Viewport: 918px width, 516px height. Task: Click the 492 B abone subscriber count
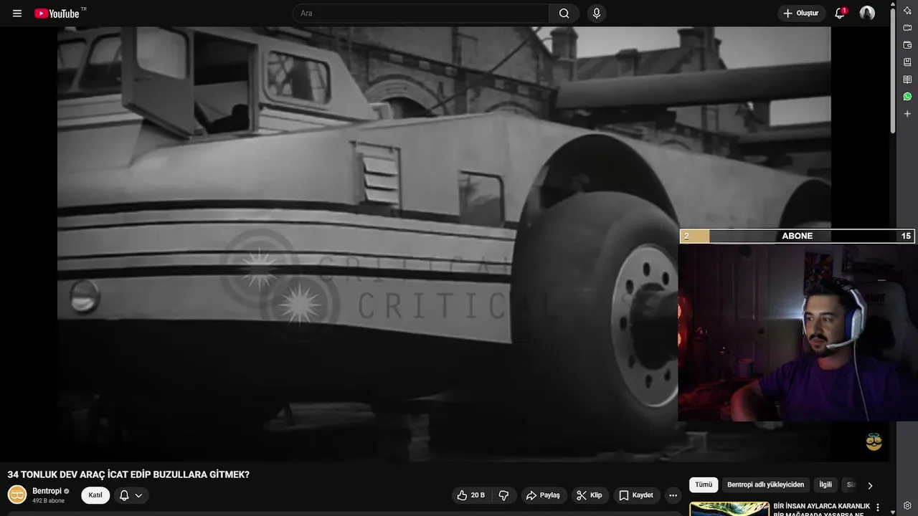coord(48,501)
